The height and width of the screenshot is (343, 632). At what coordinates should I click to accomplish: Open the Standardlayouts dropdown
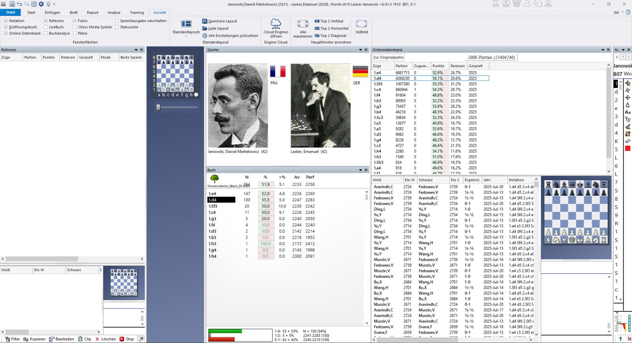pos(186,36)
